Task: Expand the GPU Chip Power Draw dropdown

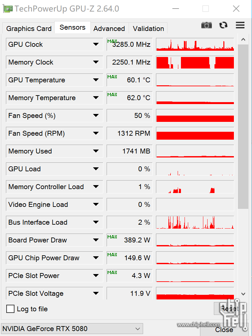Action: coord(96,258)
